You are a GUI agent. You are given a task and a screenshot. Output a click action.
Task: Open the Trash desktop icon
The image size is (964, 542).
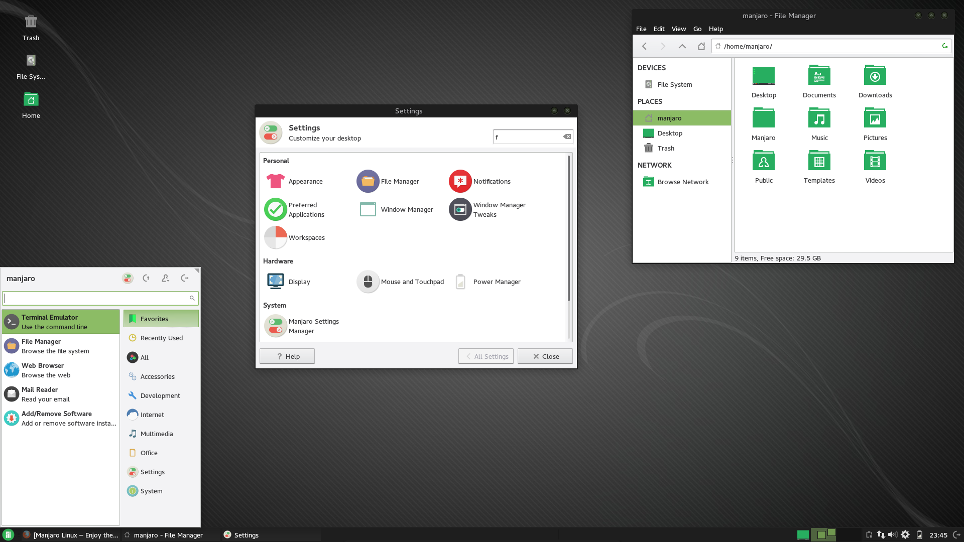pyautogui.click(x=31, y=28)
